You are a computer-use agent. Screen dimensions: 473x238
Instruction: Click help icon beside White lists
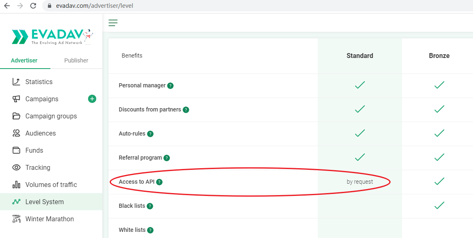[x=150, y=230]
